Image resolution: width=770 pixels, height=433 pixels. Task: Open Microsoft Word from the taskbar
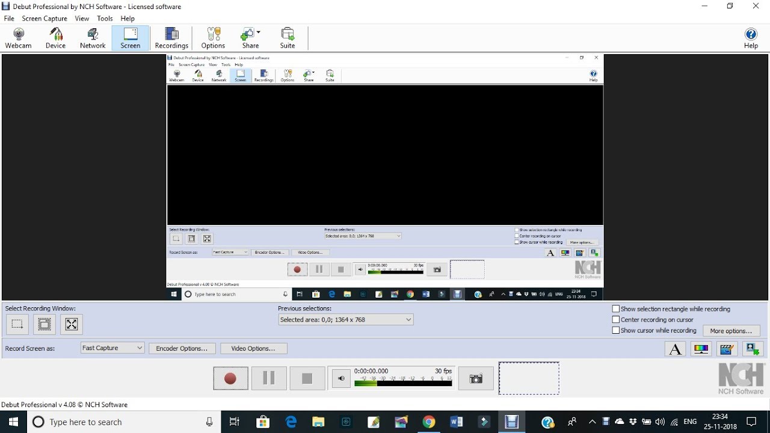[x=456, y=422]
